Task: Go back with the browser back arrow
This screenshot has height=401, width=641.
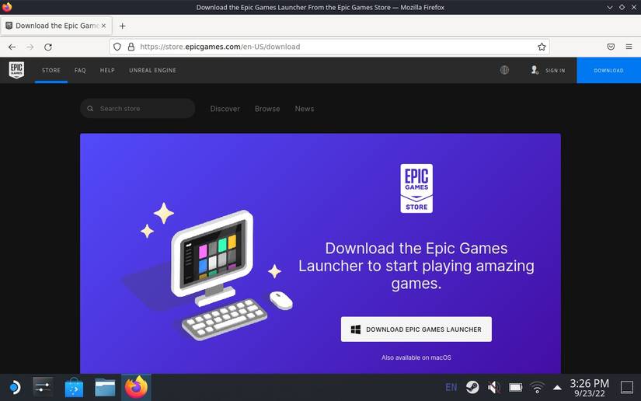Action: point(12,47)
